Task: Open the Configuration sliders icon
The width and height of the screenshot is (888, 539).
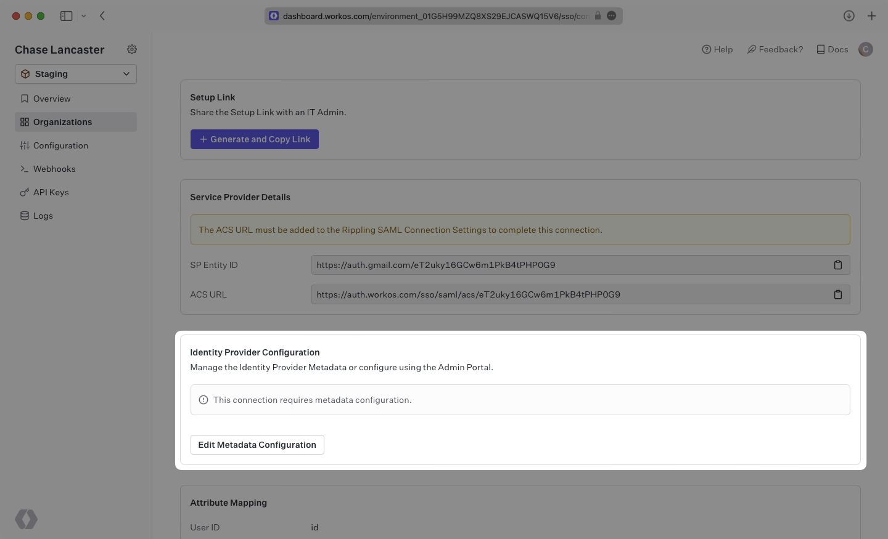Action: [x=25, y=145]
